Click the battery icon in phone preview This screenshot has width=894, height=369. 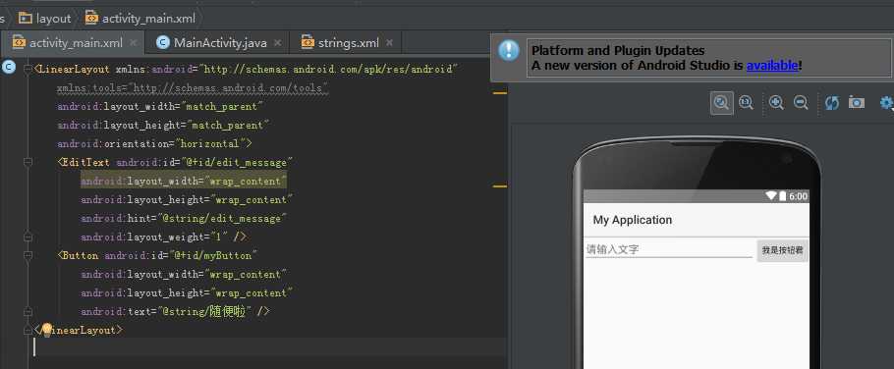tap(782, 196)
